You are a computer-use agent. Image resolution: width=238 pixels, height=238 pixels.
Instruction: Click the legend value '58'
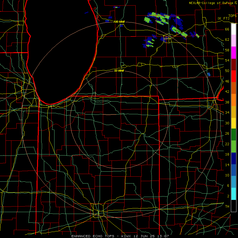[x=227, y=50]
